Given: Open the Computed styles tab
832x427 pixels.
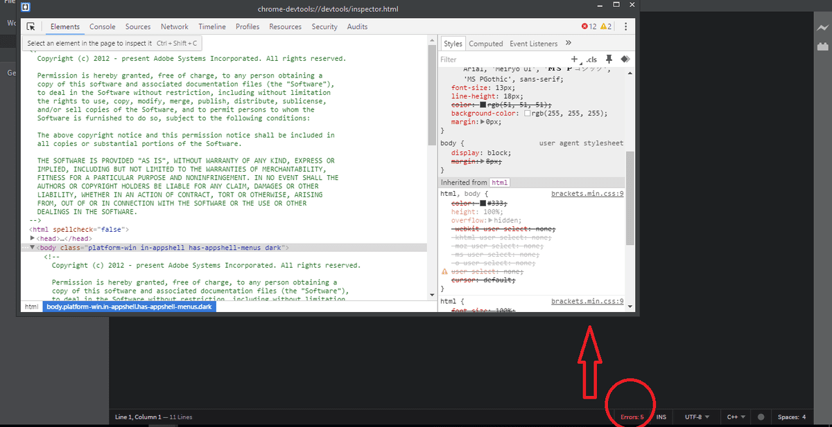Looking at the screenshot, I should [x=485, y=44].
